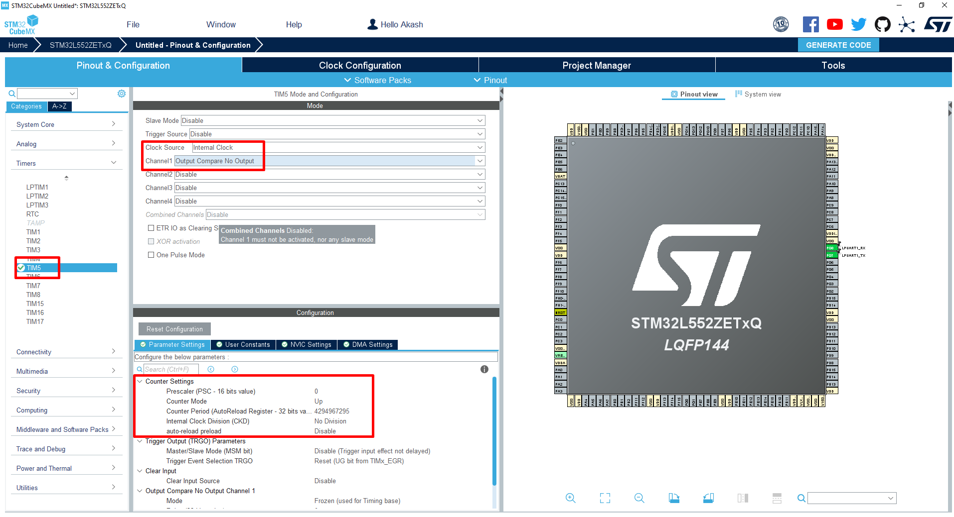Click the info icon in Parameter Settings panel

click(483, 369)
